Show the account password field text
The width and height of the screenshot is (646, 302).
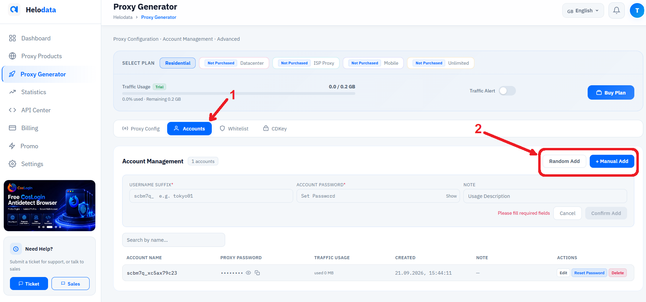451,196
